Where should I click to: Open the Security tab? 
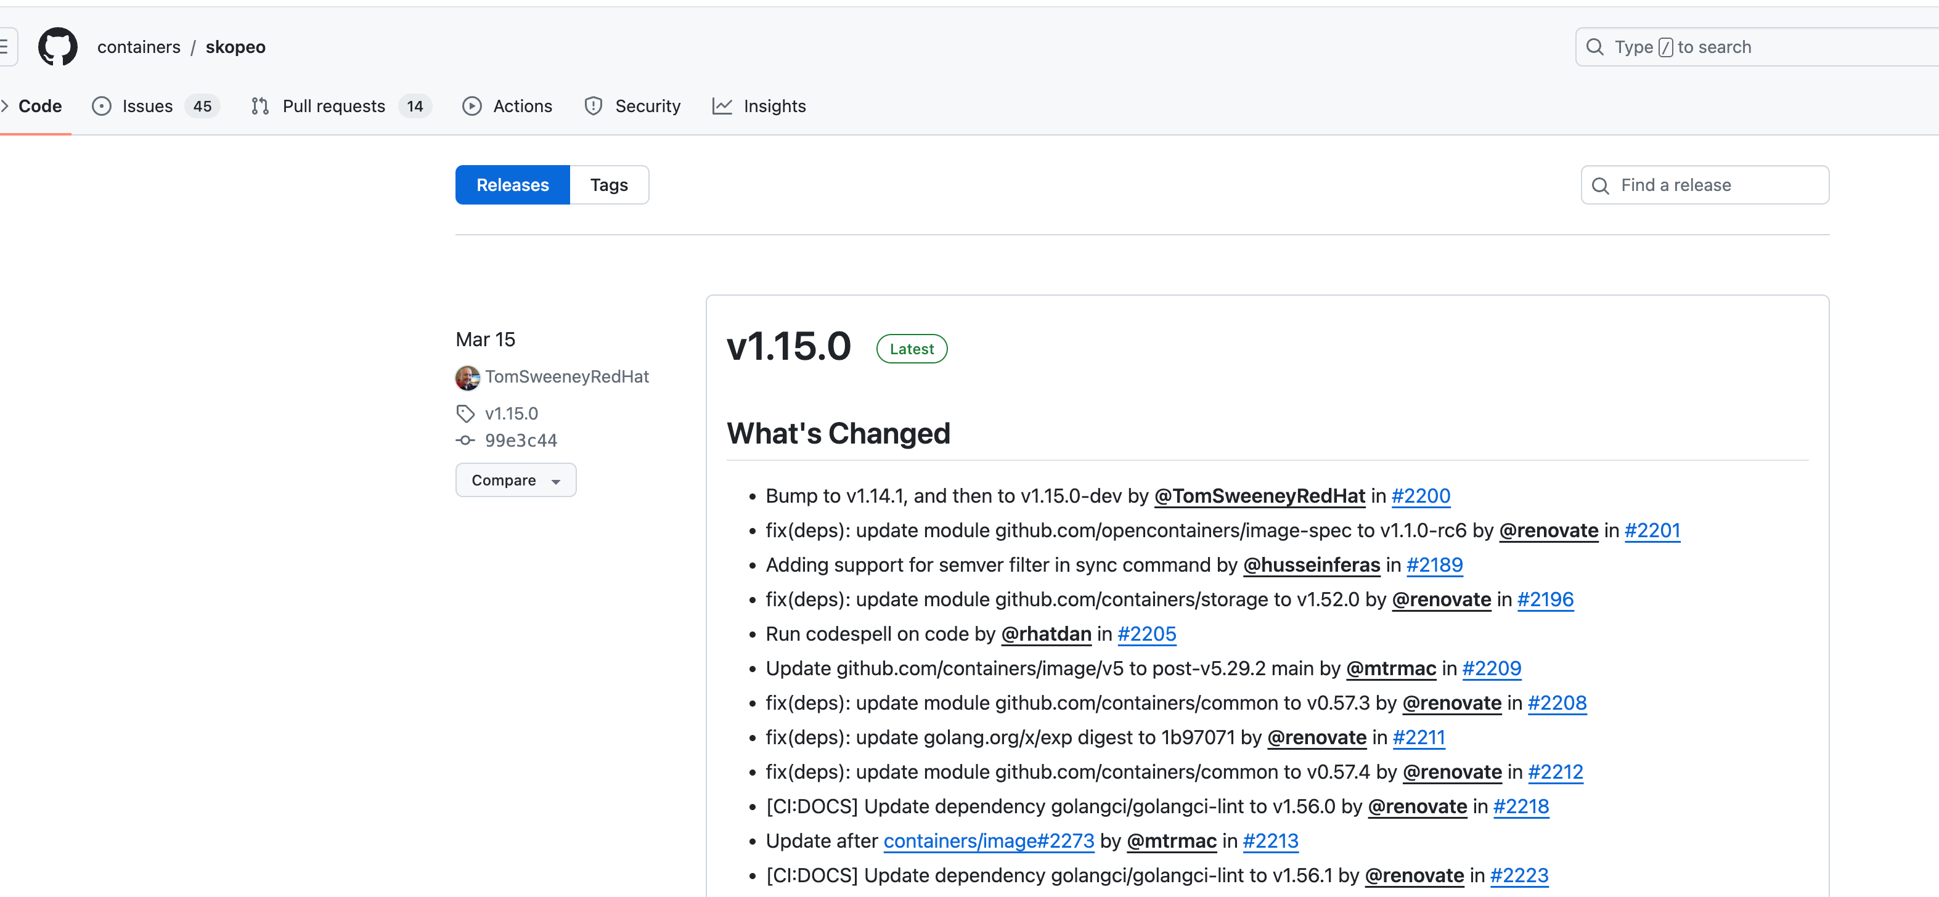point(632,106)
